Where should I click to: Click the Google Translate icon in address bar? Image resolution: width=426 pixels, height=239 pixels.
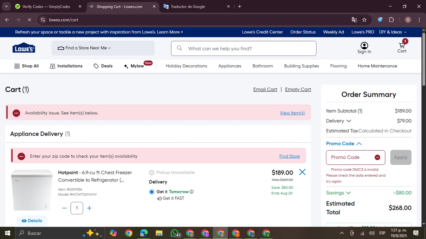click(x=354, y=20)
